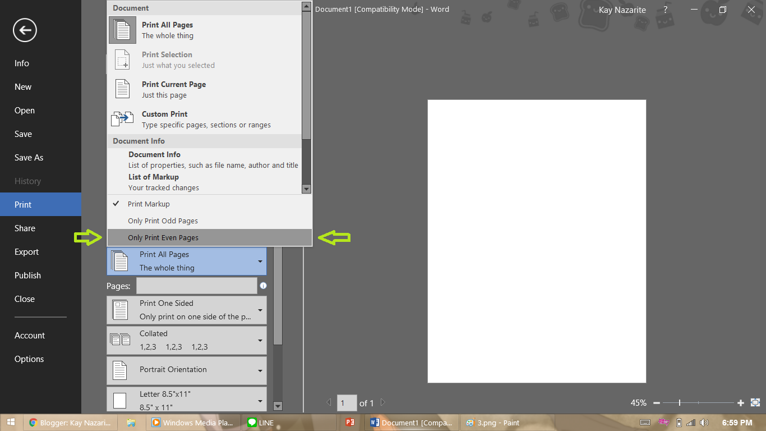
Task: Click the Print One Sided icon
Action: (122, 309)
